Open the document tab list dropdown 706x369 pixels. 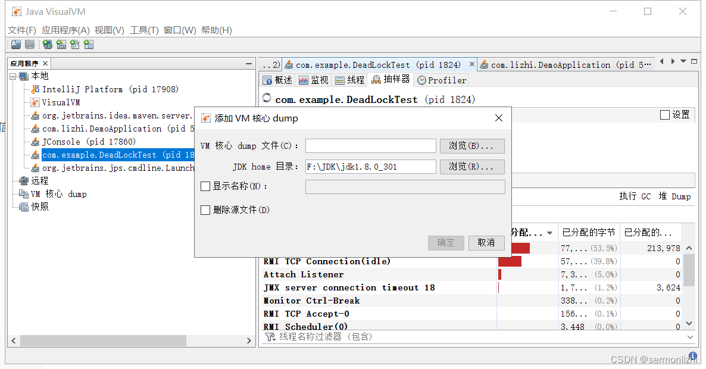click(x=683, y=61)
